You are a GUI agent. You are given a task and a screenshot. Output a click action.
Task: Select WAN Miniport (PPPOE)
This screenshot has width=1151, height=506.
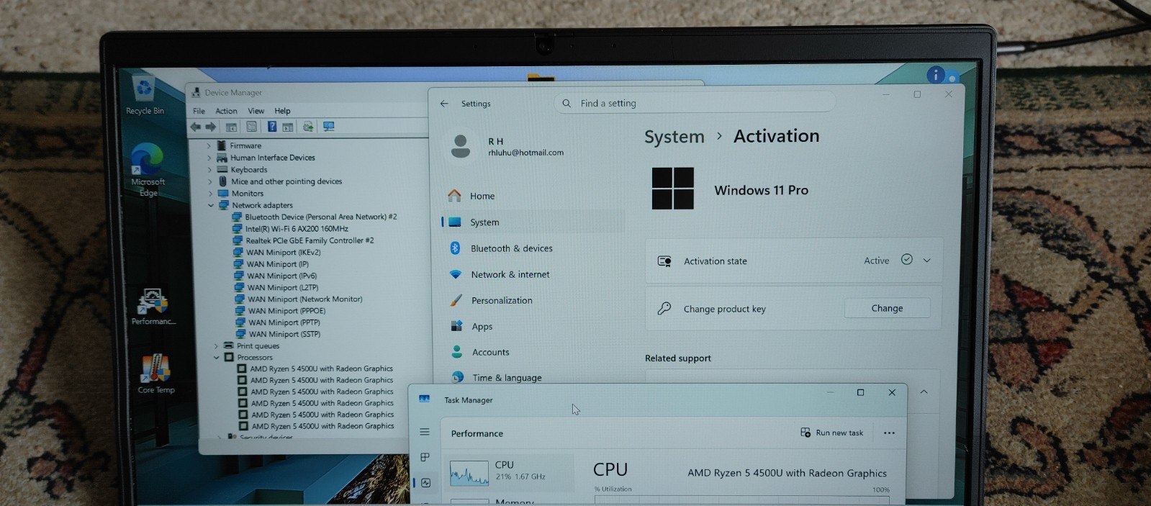280,311
